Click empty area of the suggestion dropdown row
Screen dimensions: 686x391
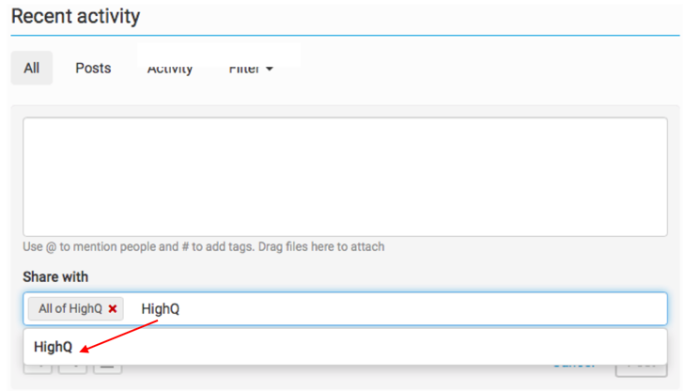[x=376, y=347]
